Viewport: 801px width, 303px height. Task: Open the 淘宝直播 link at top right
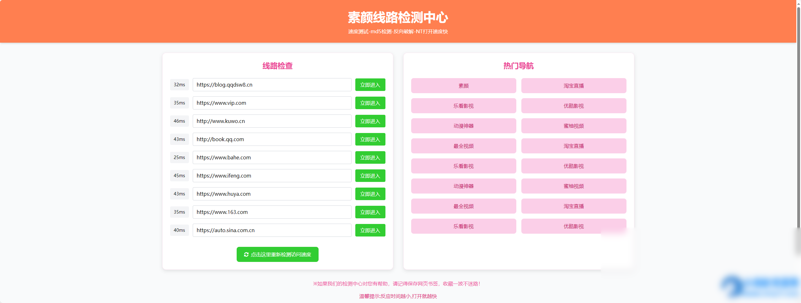(573, 85)
